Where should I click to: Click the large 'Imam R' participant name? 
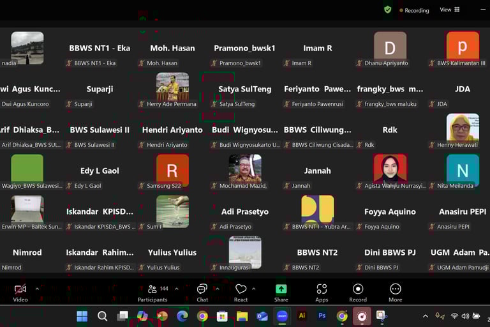click(318, 48)
